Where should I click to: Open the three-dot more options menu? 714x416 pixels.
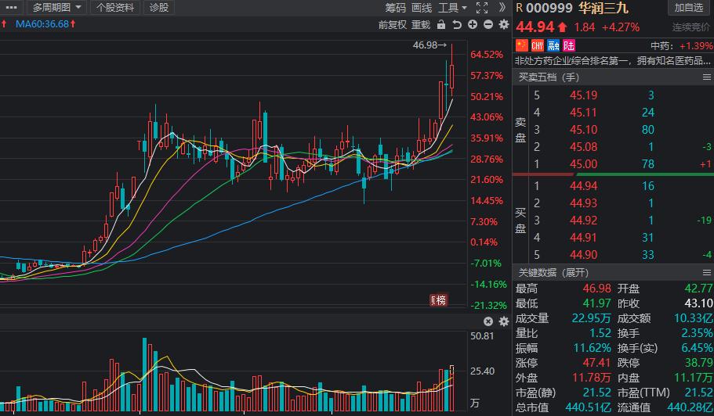point(11,7)
